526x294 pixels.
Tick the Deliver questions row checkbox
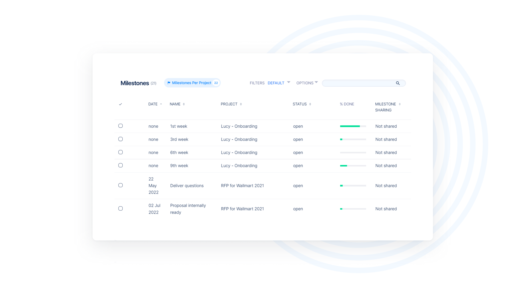(x=120, y=186)
